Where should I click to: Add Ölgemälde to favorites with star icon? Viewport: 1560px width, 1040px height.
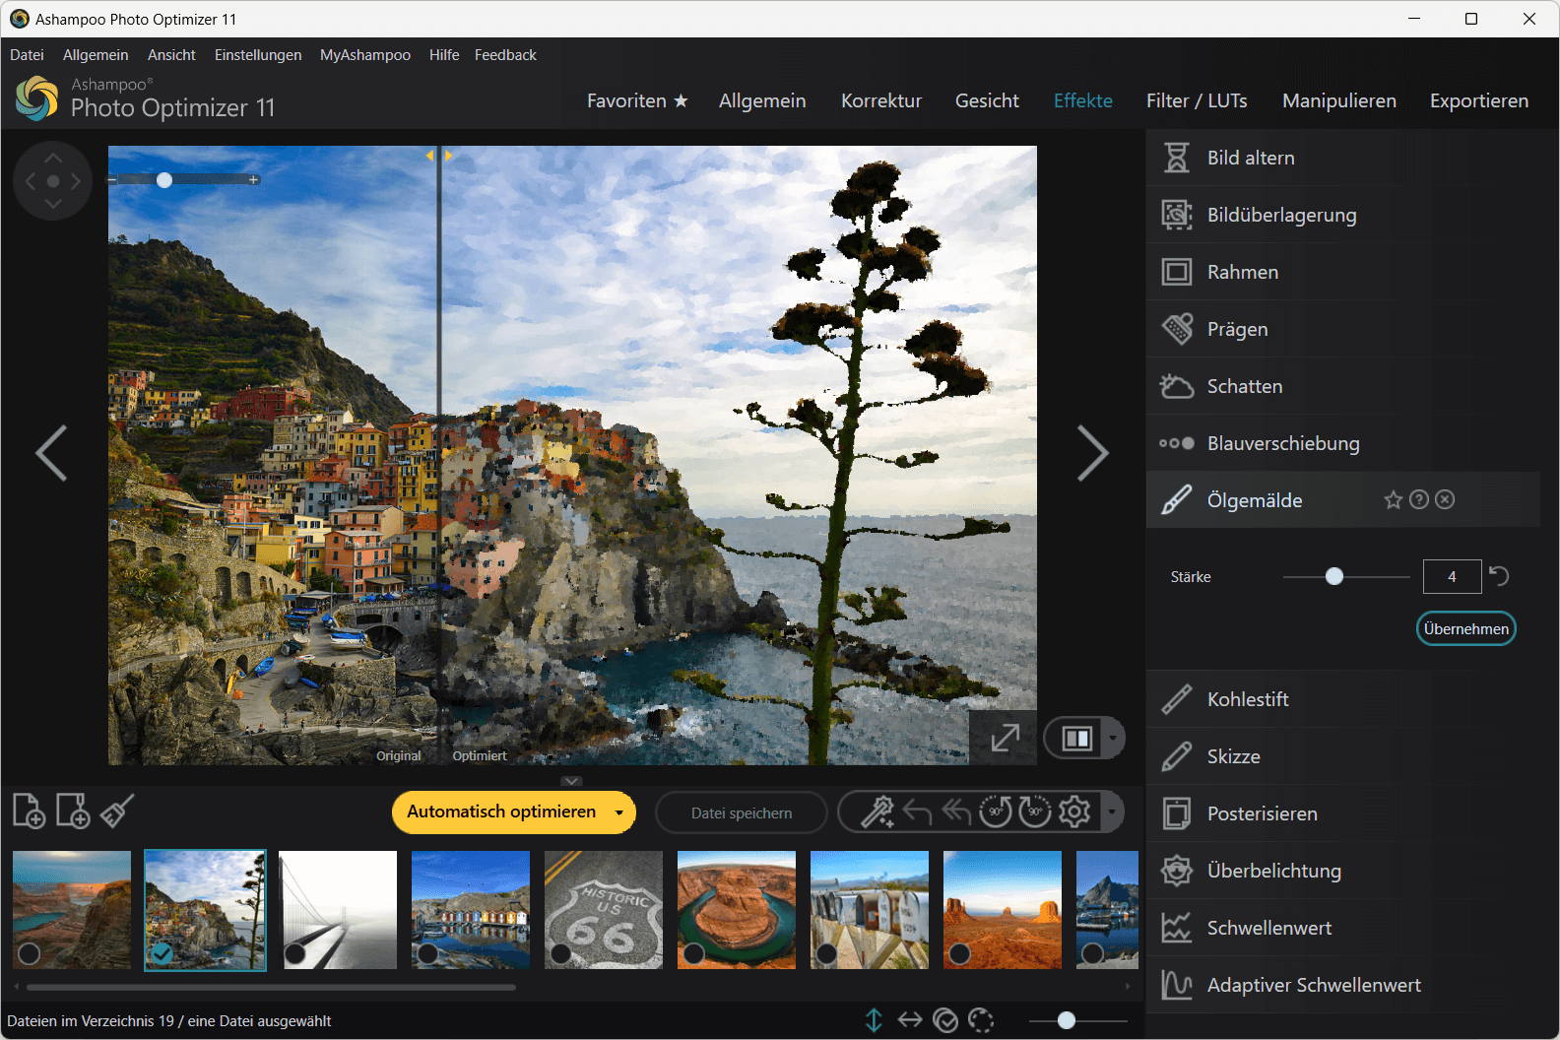click(x=1393, y=500)
